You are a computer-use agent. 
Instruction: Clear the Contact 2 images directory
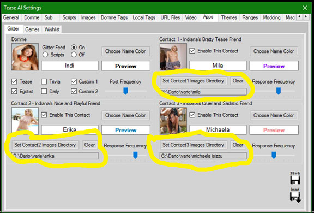click(89, 145)
